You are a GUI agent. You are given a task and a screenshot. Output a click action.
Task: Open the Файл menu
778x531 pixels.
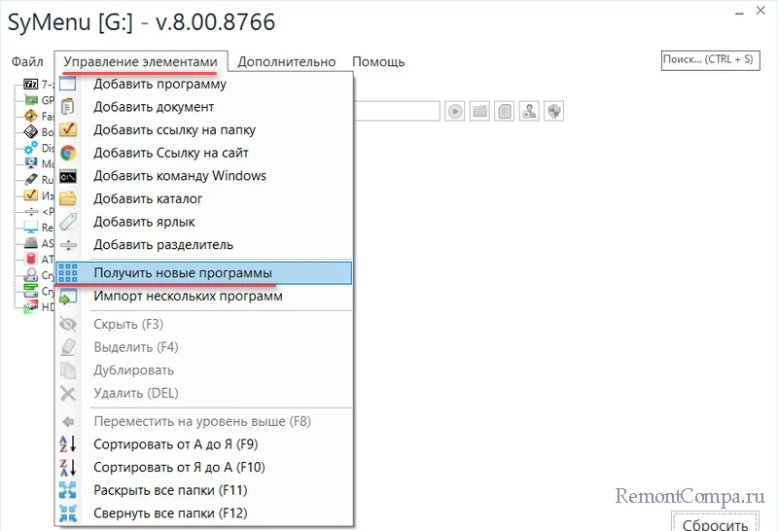tap(28, 61)
